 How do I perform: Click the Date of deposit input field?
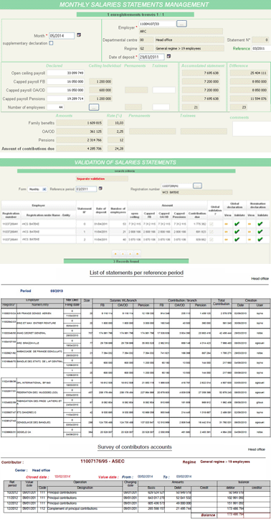pyautogui.click(x=152, y=57)
